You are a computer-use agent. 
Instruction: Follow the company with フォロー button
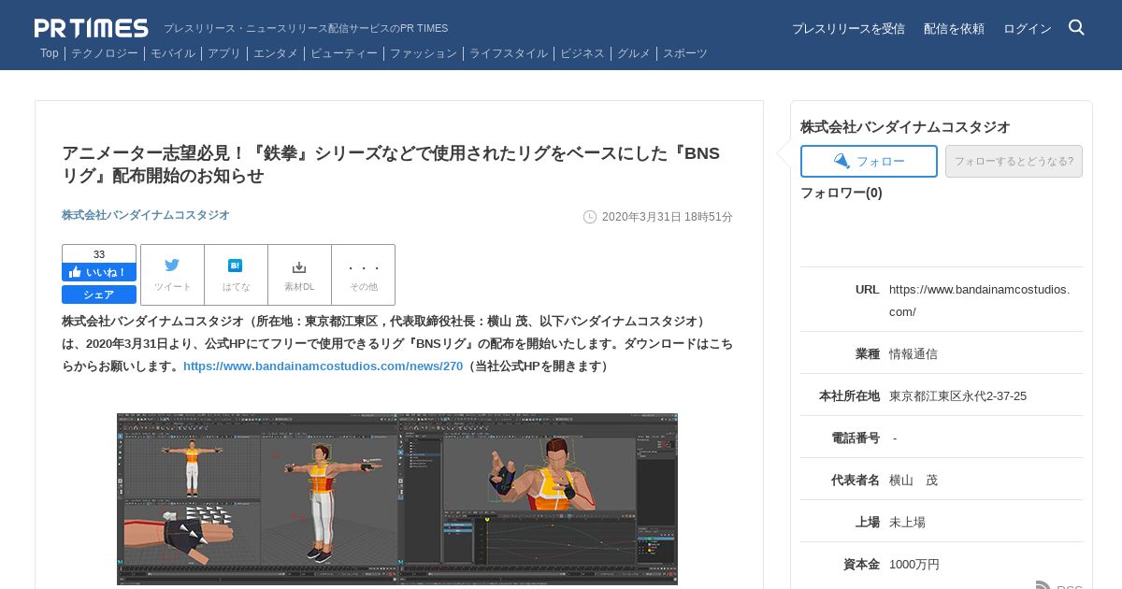click(x=869, y=161)
